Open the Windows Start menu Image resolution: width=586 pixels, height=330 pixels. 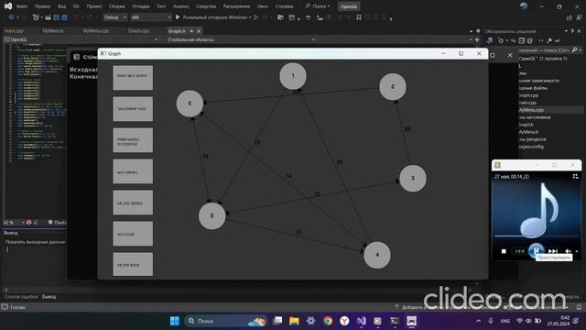(x=175, y=321)
